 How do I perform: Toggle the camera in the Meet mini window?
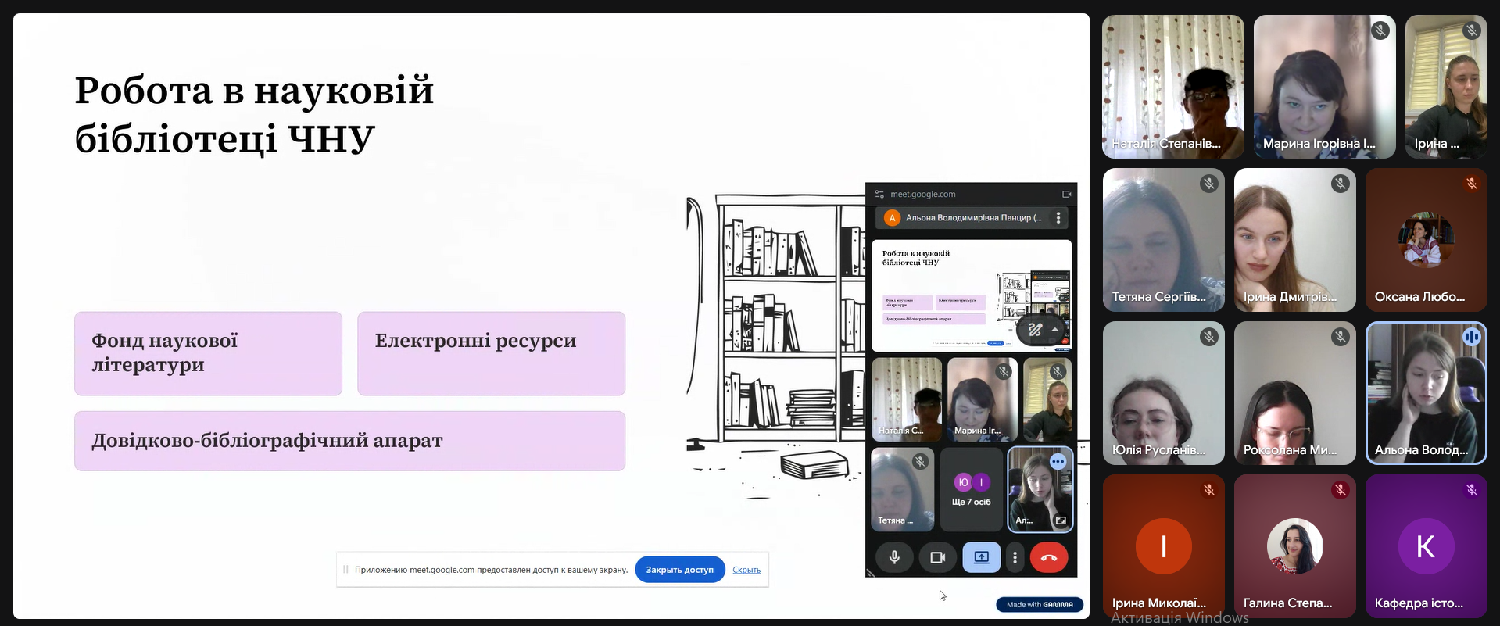pos(937,557)
